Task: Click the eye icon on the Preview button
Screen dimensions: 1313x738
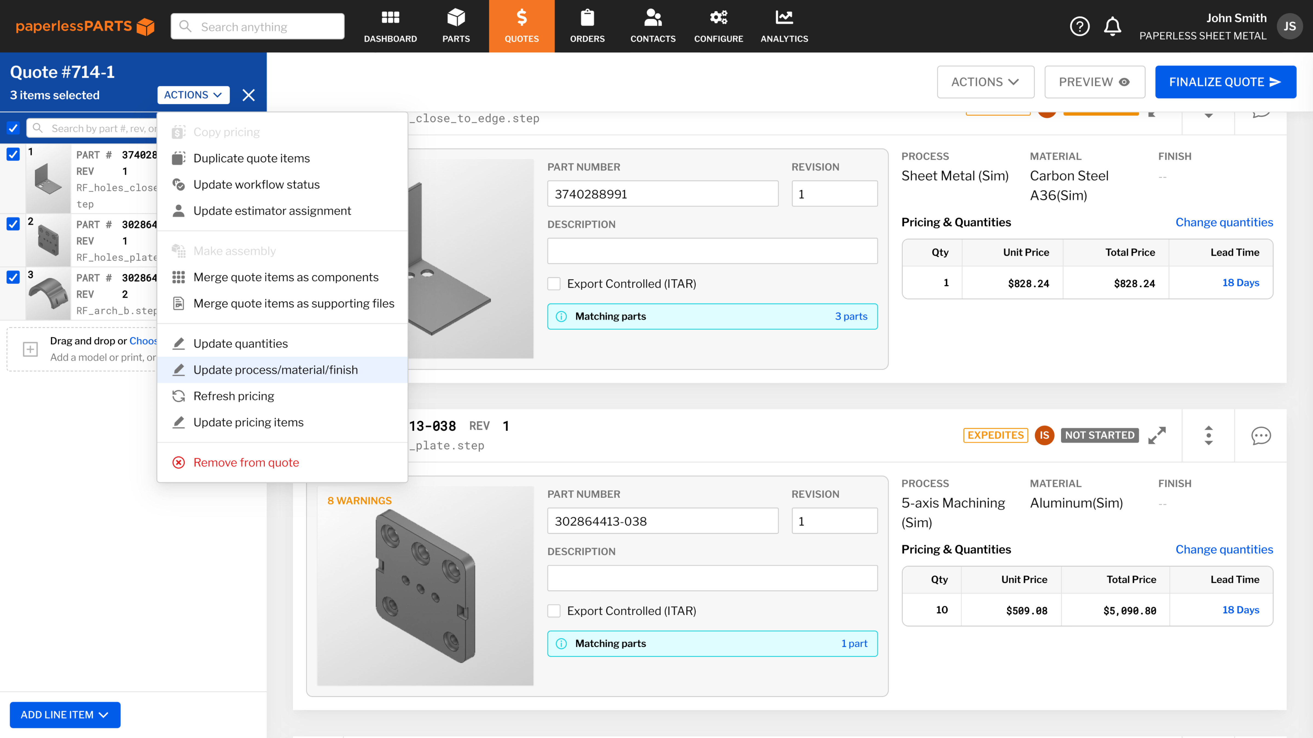Action: (x=1124, y=82)
